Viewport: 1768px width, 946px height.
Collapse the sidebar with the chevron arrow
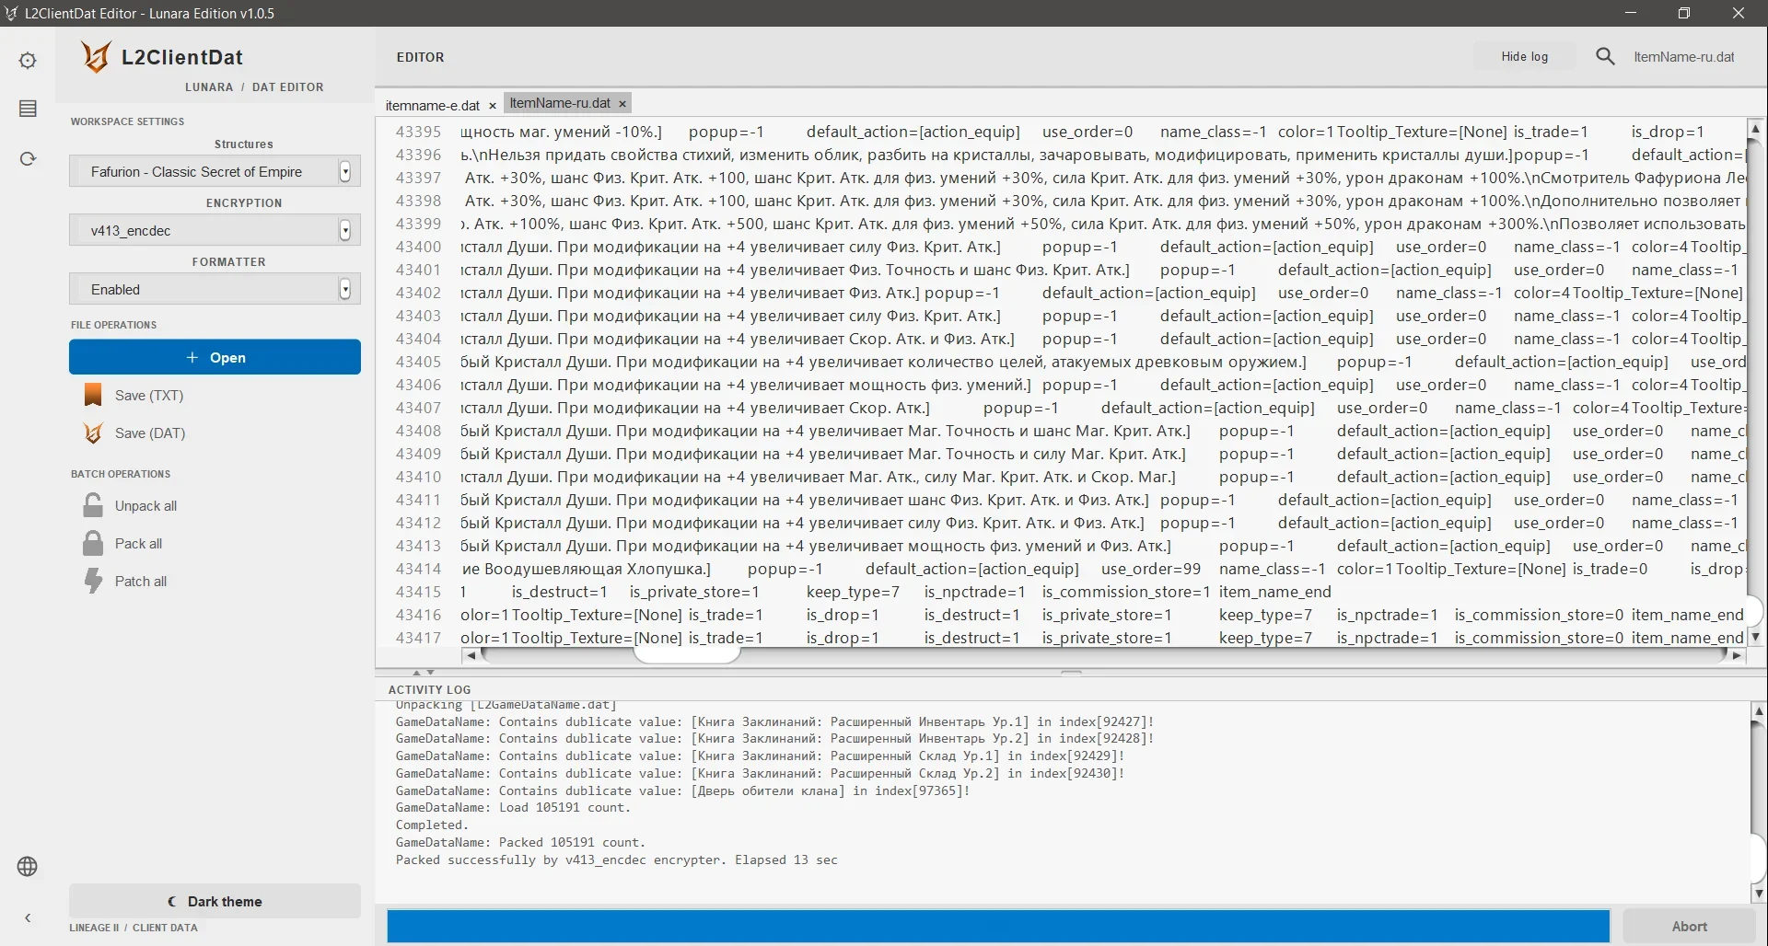tap(28, 917)
